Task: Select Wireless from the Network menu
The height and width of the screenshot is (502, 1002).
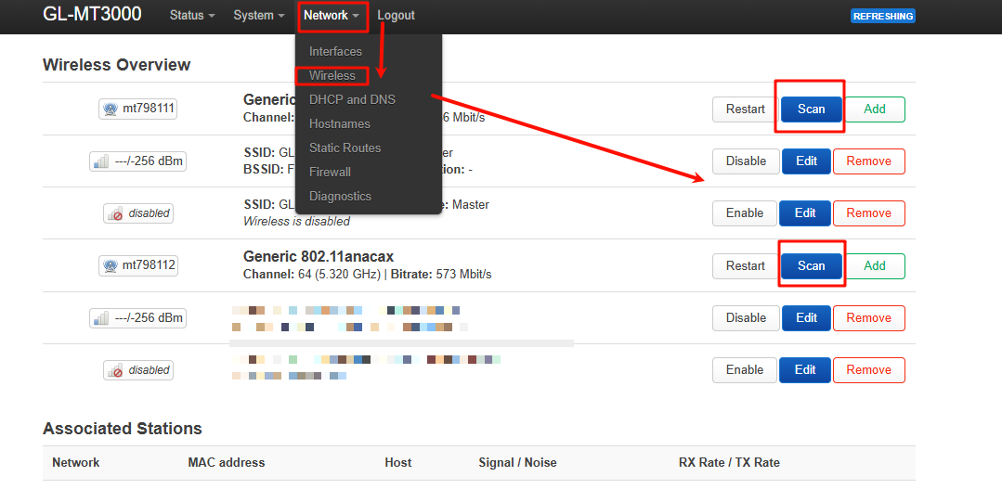Action: click(332, 75)
